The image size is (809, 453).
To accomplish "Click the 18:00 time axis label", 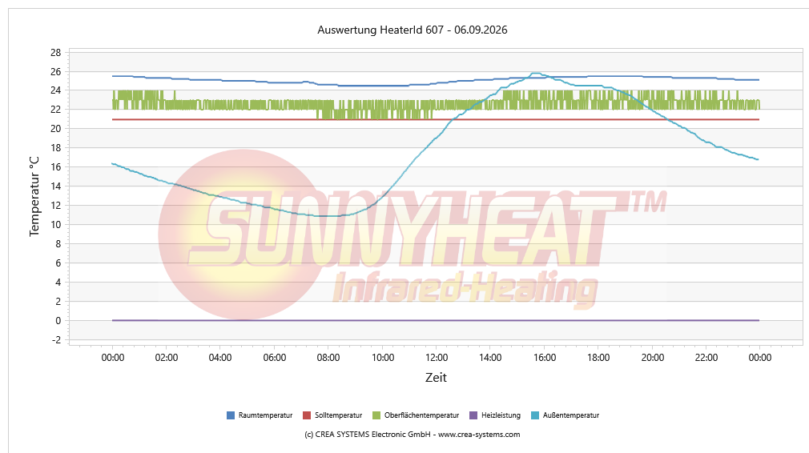I will pos(598,358).
